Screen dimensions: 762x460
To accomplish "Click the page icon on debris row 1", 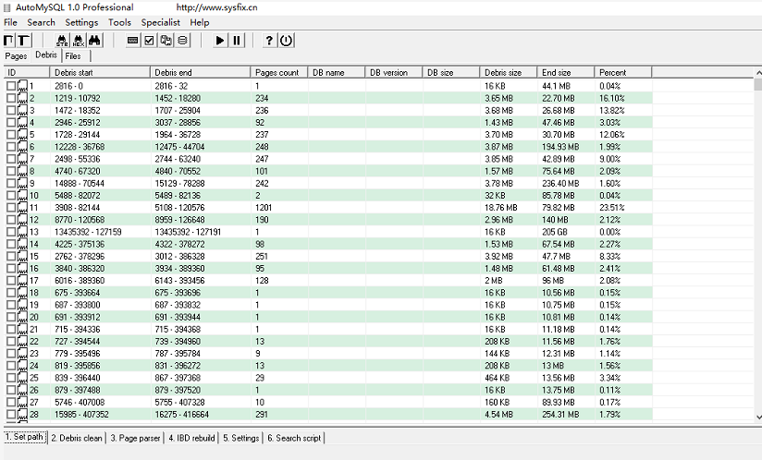I will point(22,86).
